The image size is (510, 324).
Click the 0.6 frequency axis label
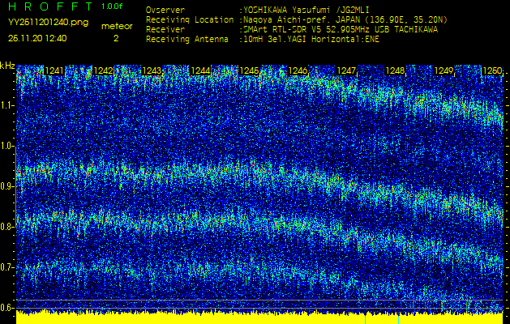pos(8,308)
